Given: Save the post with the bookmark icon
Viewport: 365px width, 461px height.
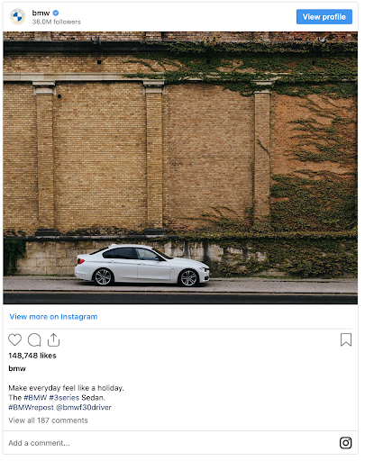Looking at the screenshot, I should 346,339.
